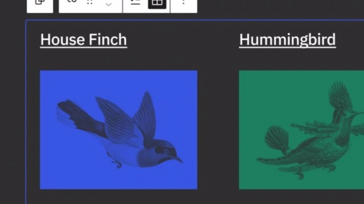Click empty space between the two posts
The image size is (364, 204).
218,129
